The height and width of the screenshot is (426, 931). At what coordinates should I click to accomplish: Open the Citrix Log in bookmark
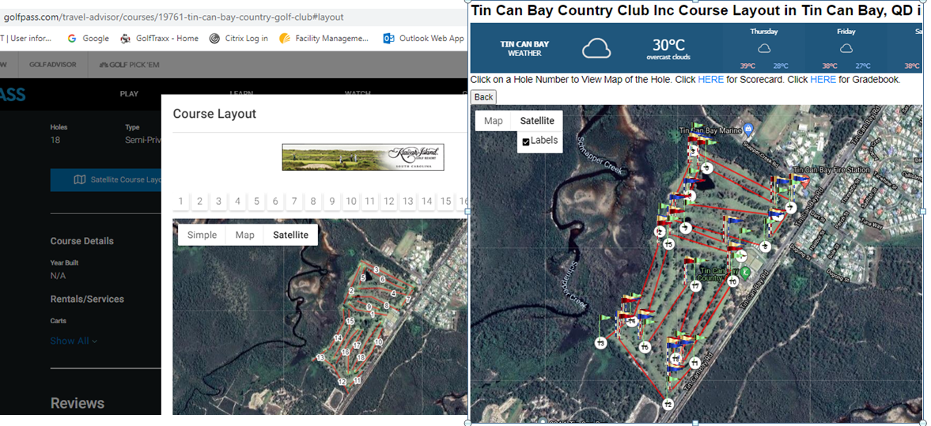point(239,38)
